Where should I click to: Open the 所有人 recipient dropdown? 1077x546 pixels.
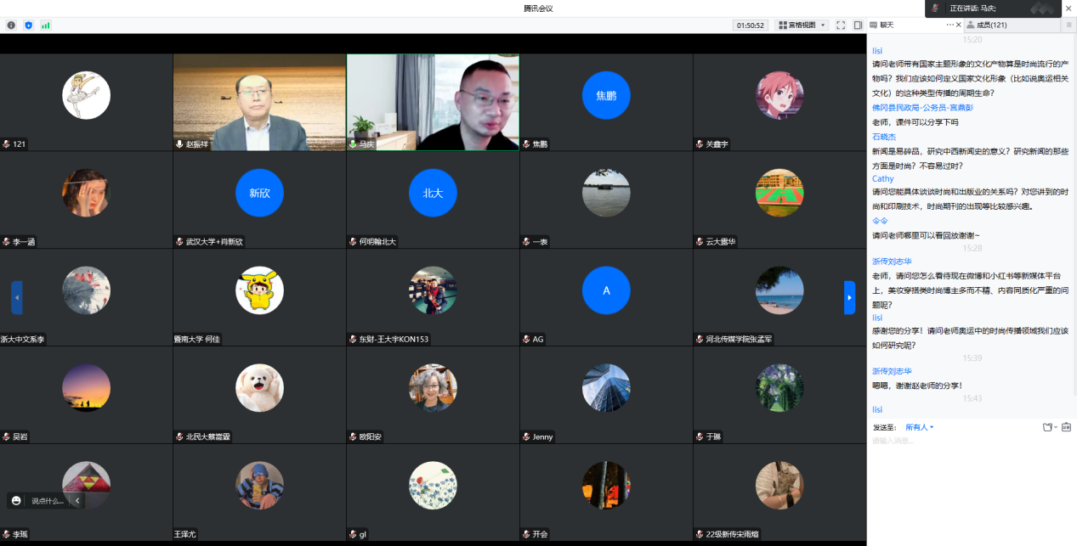point(919,427)
